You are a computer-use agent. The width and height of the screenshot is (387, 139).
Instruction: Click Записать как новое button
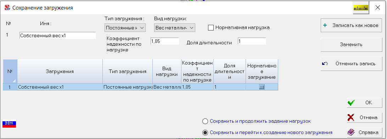[x=351, y=26]
